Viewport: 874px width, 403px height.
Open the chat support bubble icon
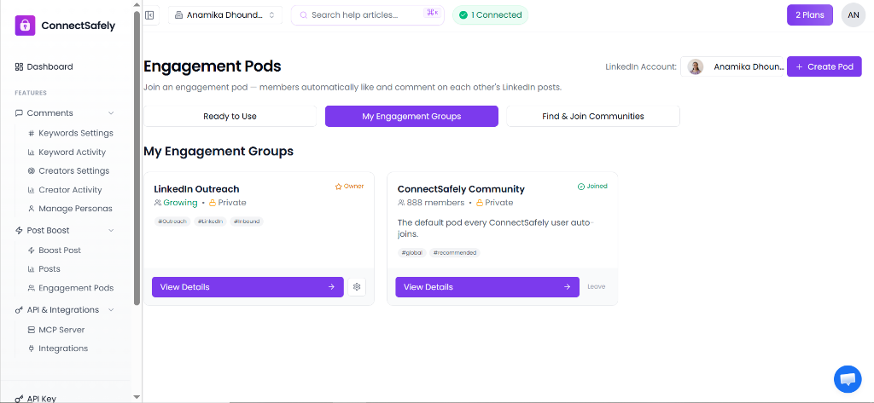pyautogui.click(x=848, y=379)
